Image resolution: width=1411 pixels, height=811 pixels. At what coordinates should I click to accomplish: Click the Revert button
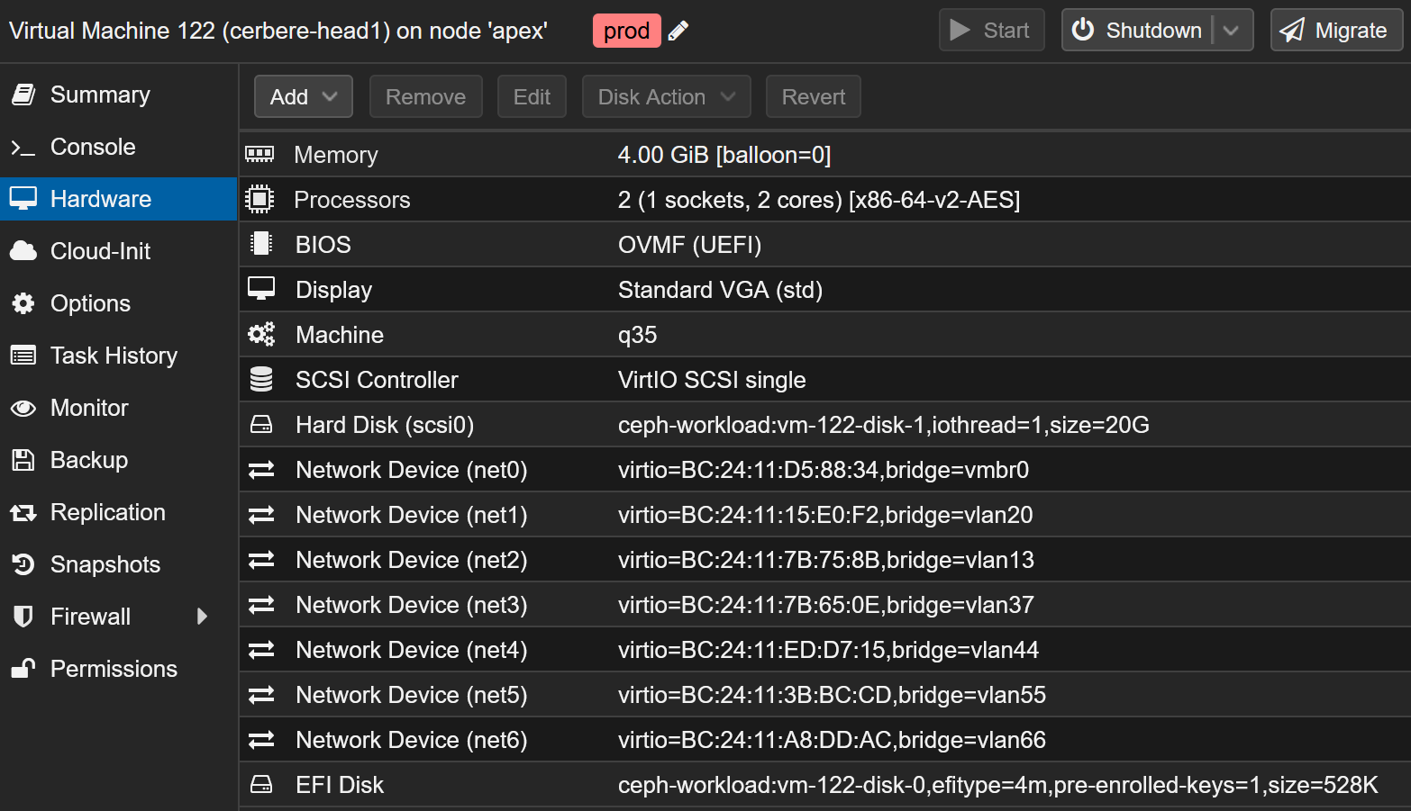click(x=813, y=96)
